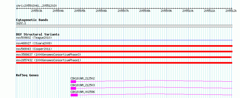The image size is (240, 98).
Task: Click the 205504k ruler tick label
Action: tap(58, 11)
